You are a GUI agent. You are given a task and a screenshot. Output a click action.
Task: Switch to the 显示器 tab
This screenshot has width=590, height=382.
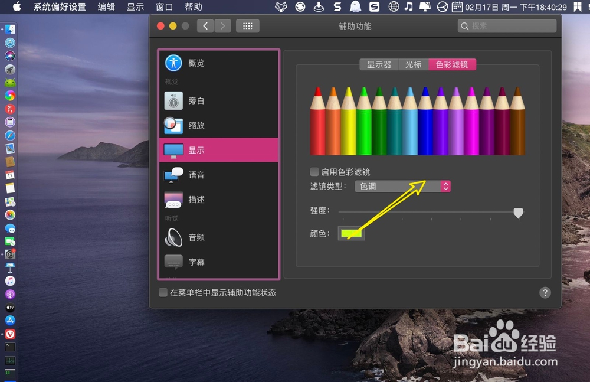click(380, 64)
